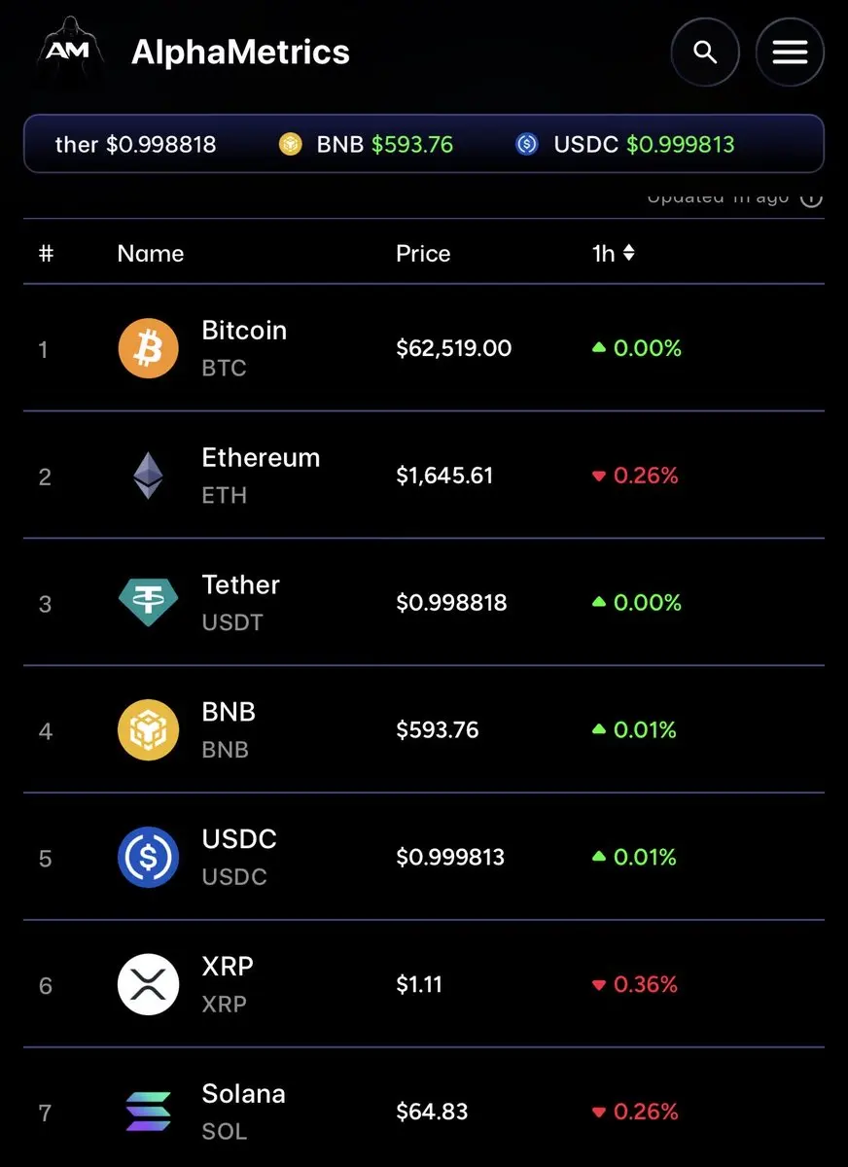Click the info icon beside Updated text

tap(811, 197)
